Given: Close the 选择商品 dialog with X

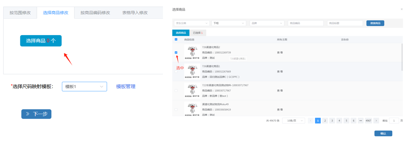Looking at the screenshot, I should [401, 9].
